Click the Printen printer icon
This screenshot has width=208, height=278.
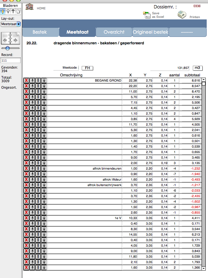(x=183, y=15)
